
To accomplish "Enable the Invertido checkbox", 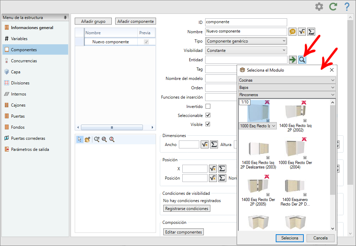I will coord(208,106).
